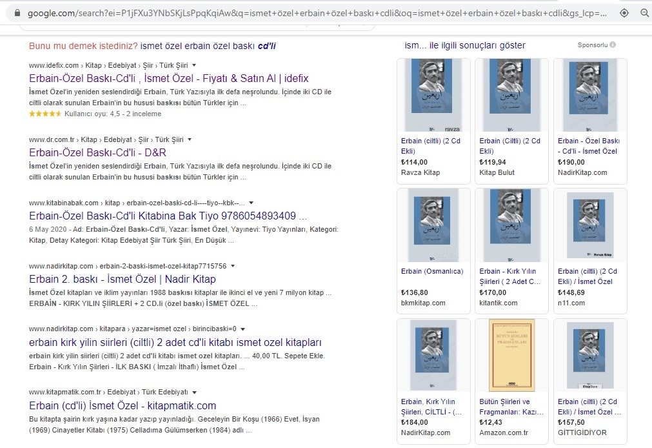
Task: Click the price ₺12,43
Action: pos(490,422)
